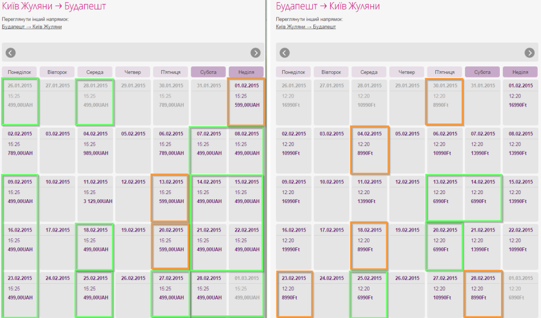
Task: Open the 'Київ Жуляни → Будапешт' direction link
Action: [306, 26]
